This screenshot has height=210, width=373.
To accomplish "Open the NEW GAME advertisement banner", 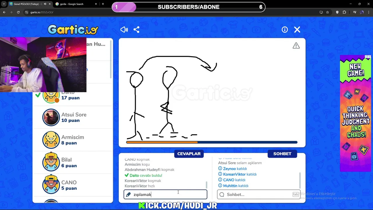I will 355,113.
